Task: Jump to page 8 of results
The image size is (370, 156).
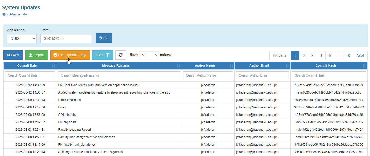Action: [x=349, y=56]
